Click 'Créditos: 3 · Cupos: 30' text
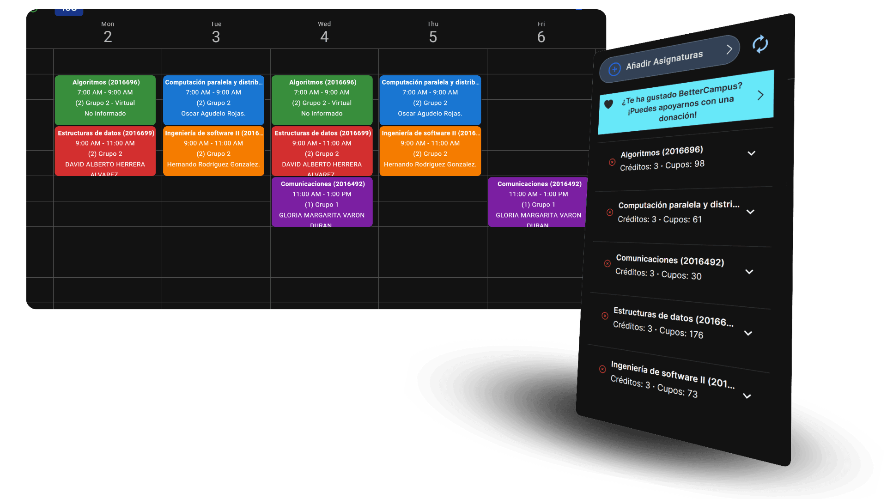887x499 pixels. click(x=658, y=274)
